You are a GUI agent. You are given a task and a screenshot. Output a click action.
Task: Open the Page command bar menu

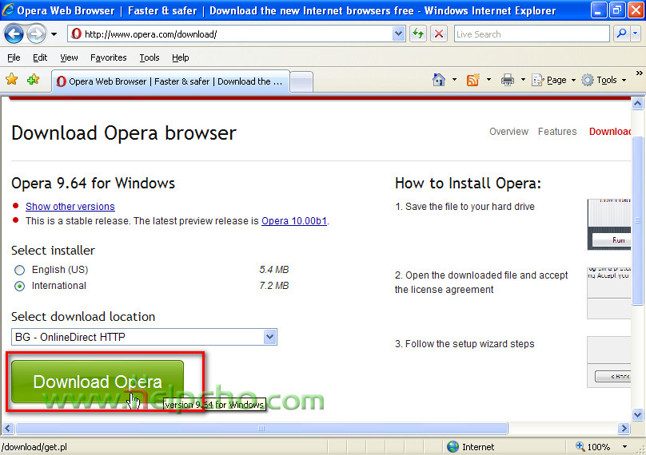(553, 80)
